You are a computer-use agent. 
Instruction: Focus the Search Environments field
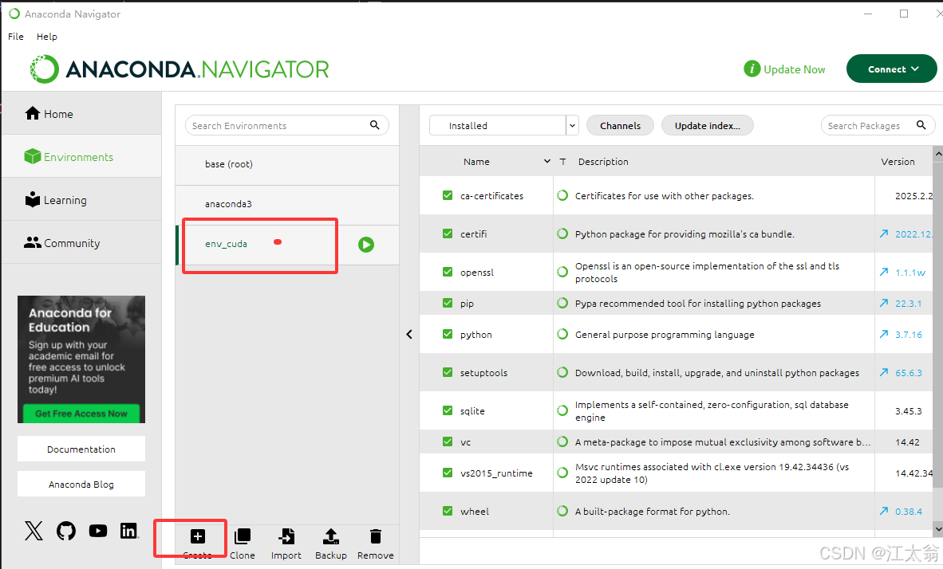(x=287, y=125)
